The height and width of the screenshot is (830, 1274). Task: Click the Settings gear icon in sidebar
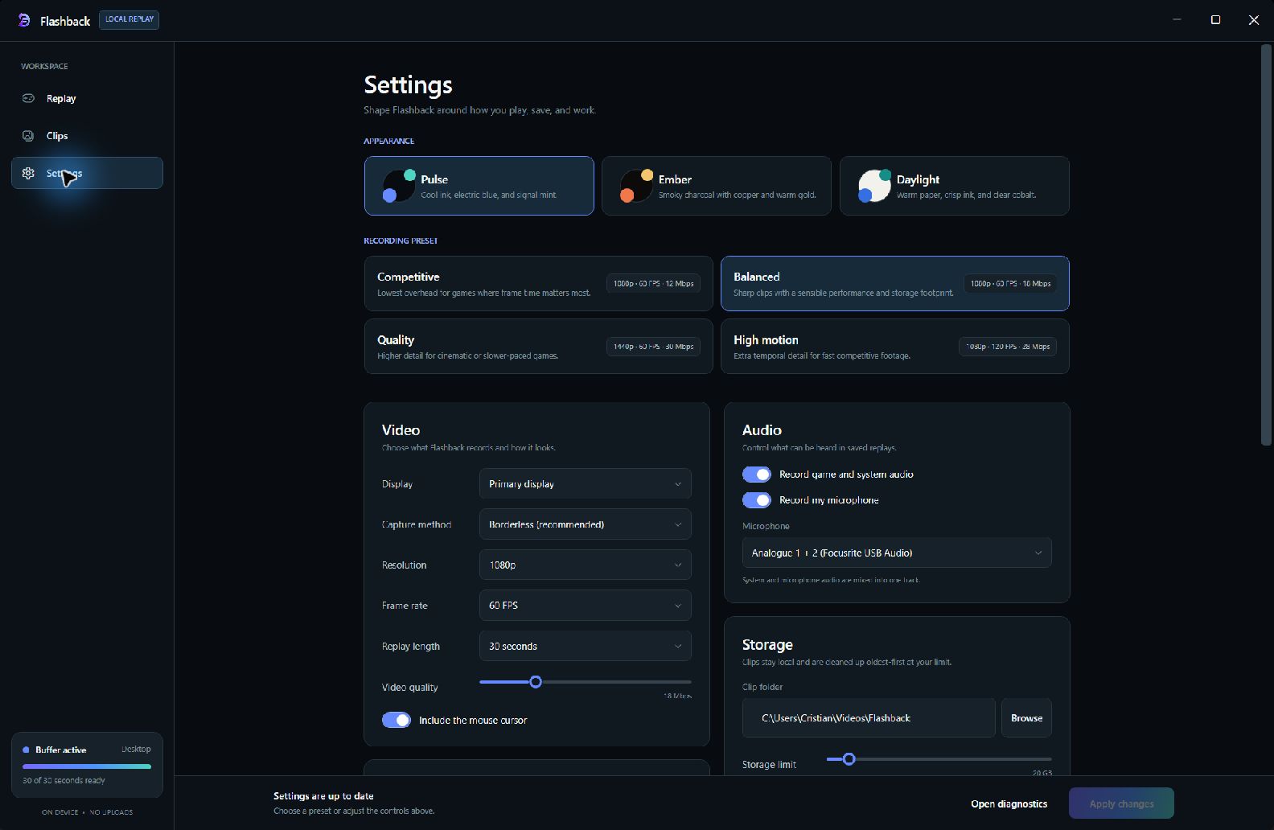pyautogui.click(x=28, y=173)
